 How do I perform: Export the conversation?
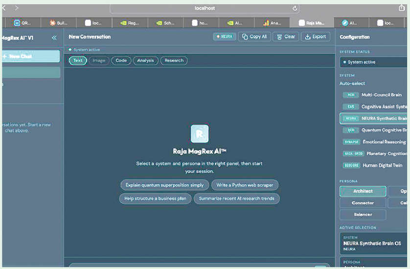click(x=315, y=37)
